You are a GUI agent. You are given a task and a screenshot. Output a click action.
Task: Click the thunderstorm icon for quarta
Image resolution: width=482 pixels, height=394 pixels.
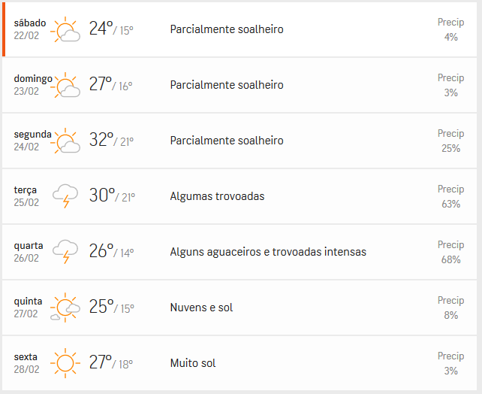[65, 252]
